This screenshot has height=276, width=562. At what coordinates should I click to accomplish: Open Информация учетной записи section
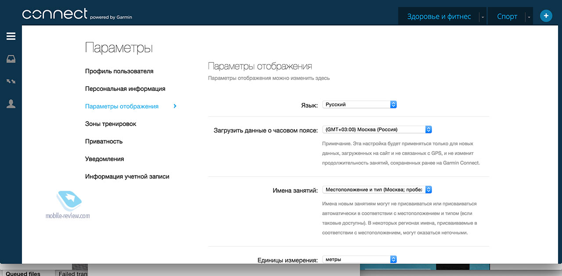click(x=127, y=176)
